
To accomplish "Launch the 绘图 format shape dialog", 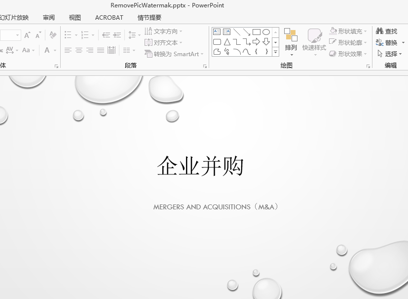I will (x=368, y=66).
